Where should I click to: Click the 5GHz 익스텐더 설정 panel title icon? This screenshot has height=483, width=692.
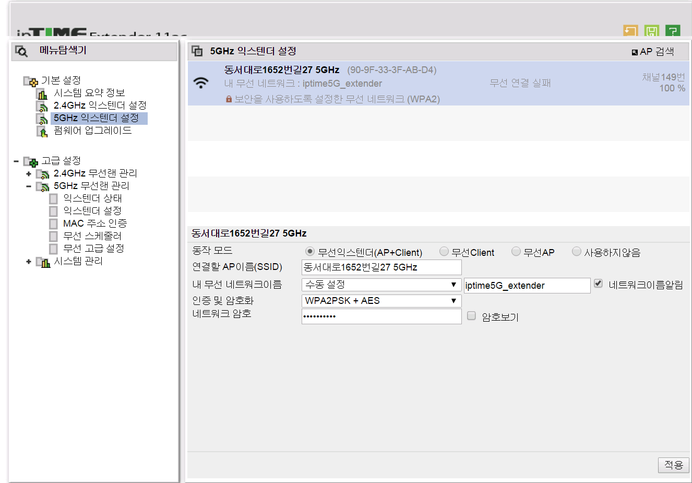(x=197, y=51)
